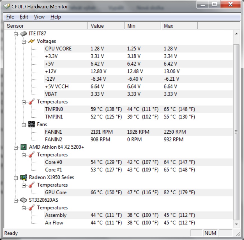
Task: Click the Sensor column header
Action: 46,26
